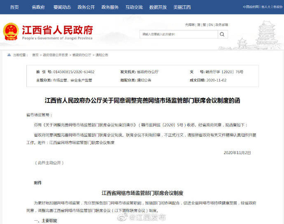The image size is (284, 224).
Task: Click the home icon beside 当前位置
Action: pos(9,55)
